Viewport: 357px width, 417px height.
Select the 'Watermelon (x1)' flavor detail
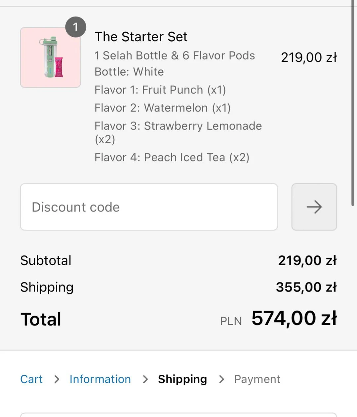tap(163, 108)
